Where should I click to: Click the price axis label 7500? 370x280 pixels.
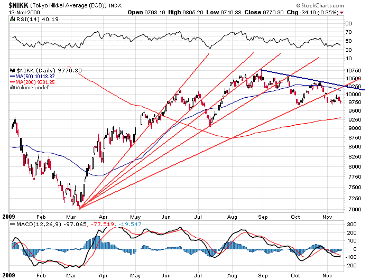(x=355, y=188)
